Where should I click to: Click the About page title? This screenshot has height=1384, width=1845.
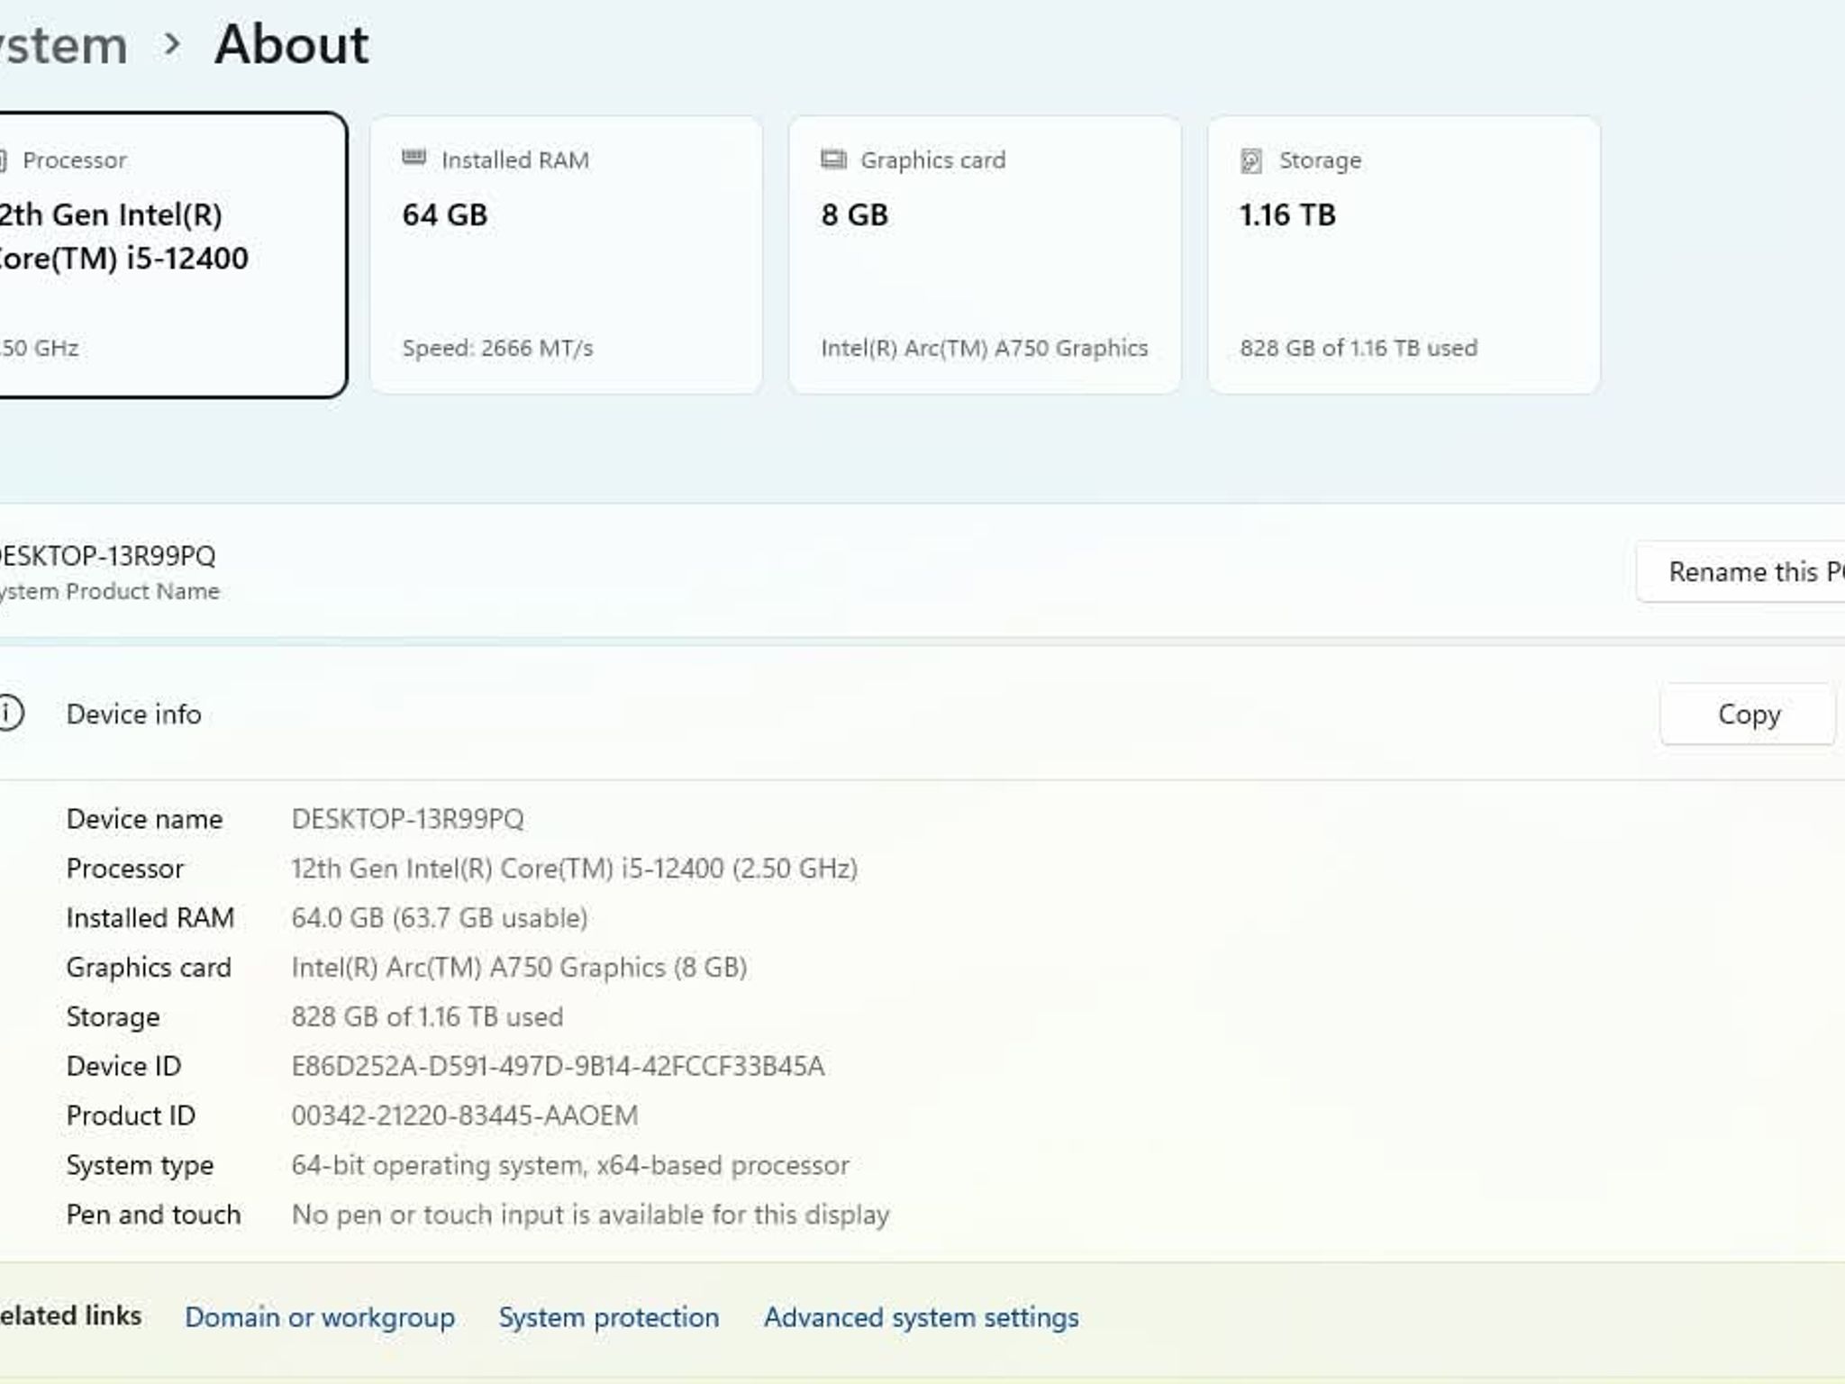point(291,44)
